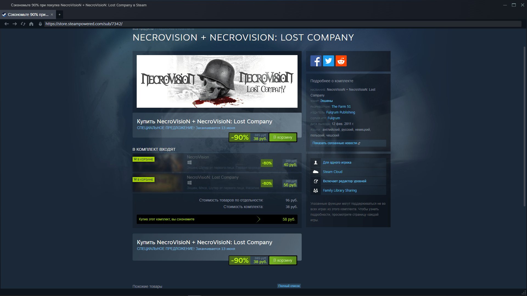Click the 'Fulqrum Publishing' publisher link
Viewport: 527px width, 296px height.
(340, 112)
